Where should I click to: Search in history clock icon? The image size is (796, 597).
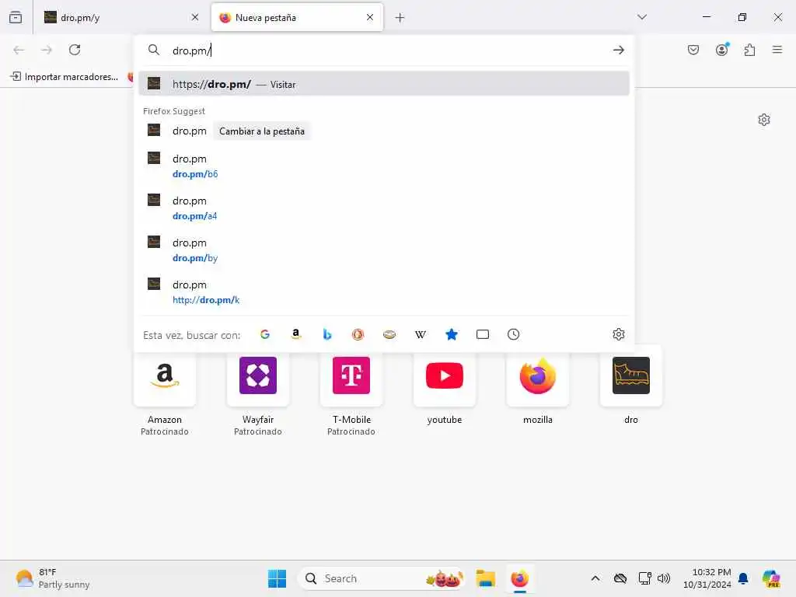(513, 334)
